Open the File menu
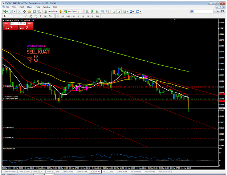This screenshot has height=175, width=227. (x=8, y=7)
